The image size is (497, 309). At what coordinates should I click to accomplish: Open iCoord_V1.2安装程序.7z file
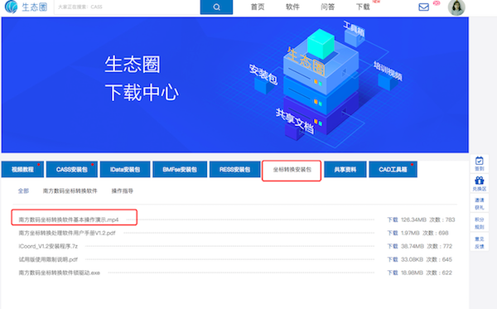click(x=48, y=246)
